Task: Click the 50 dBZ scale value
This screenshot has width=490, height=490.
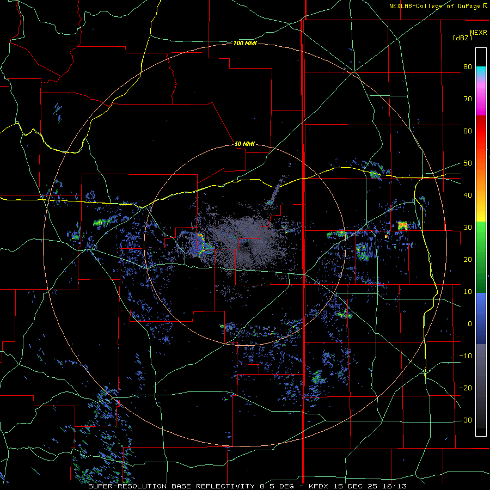Action: [x=468, y=163]
